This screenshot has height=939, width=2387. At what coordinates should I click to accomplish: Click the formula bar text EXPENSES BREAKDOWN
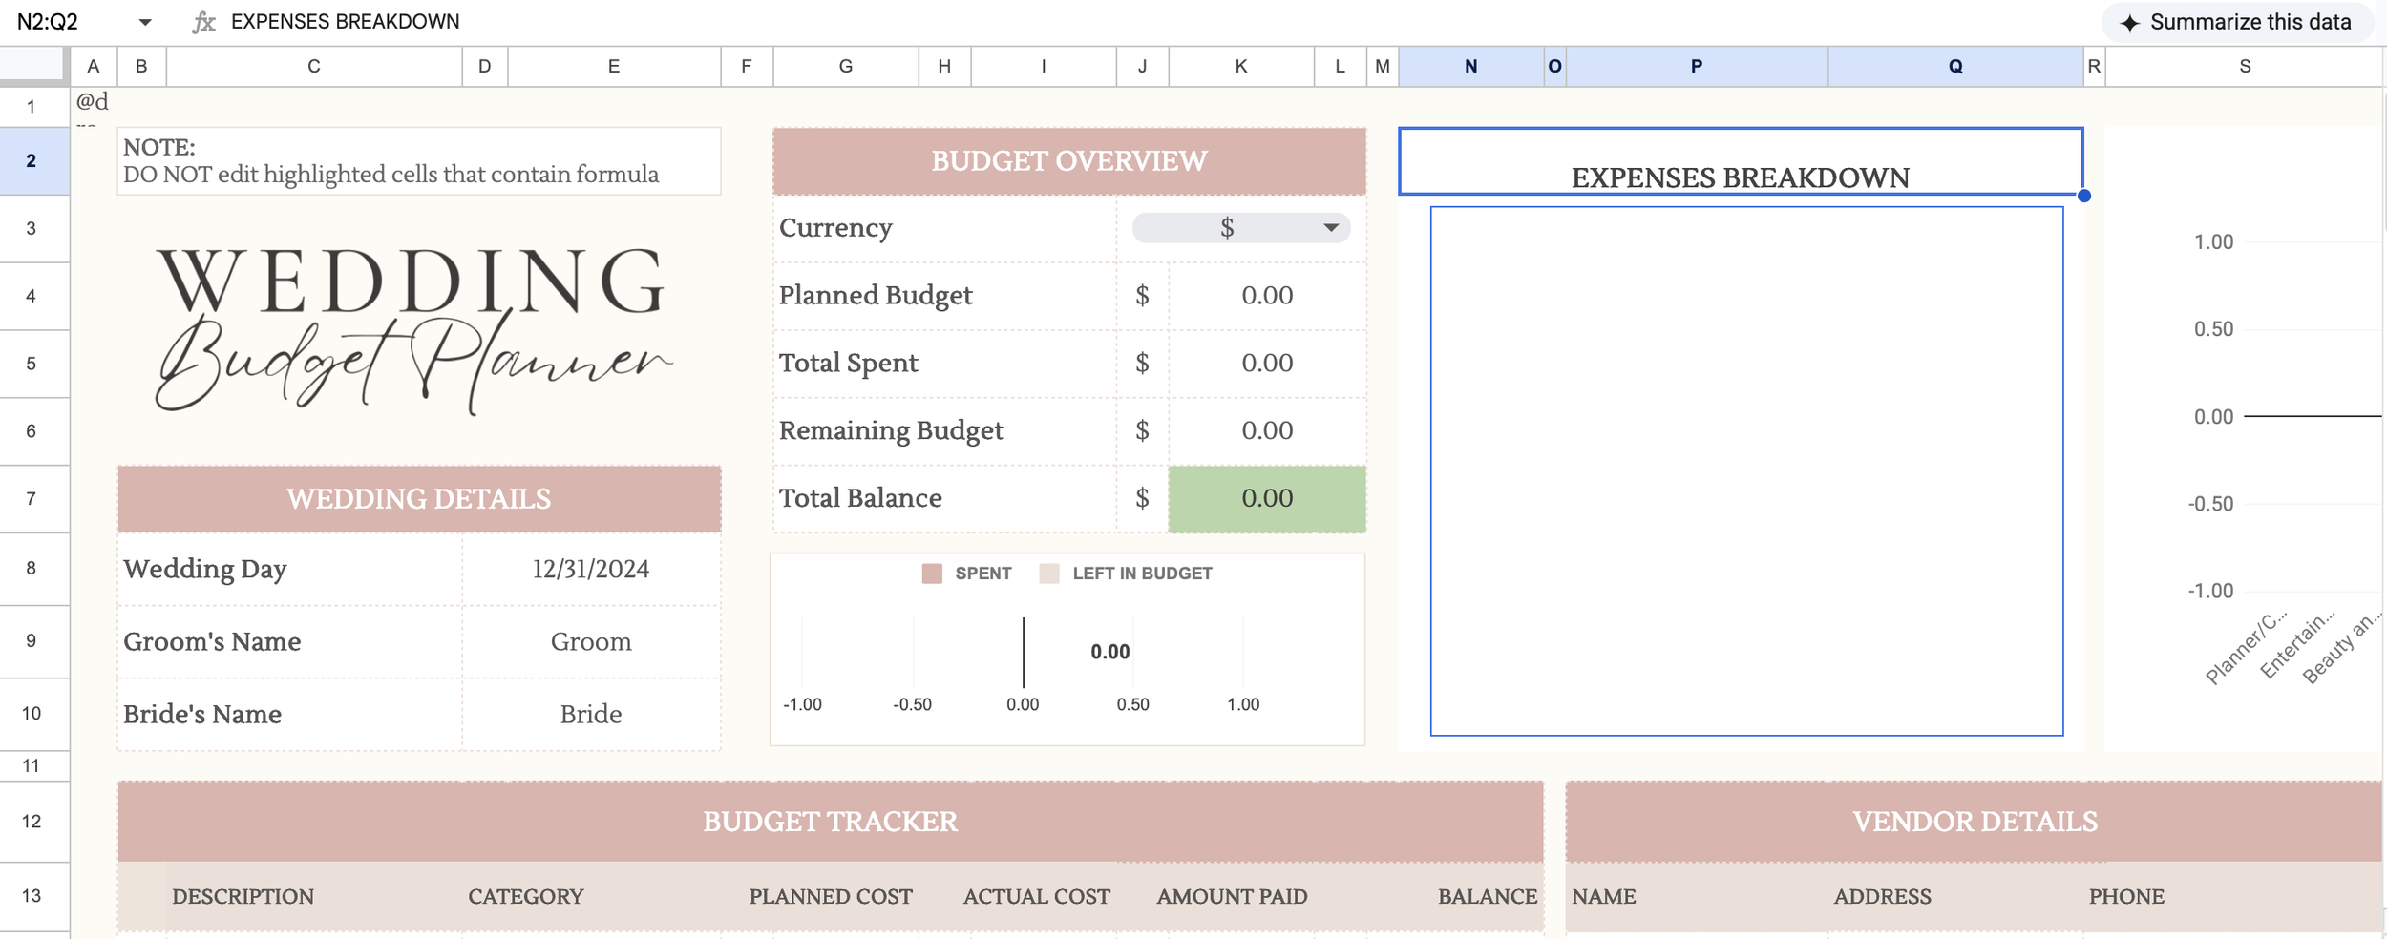tap(345, 22)
